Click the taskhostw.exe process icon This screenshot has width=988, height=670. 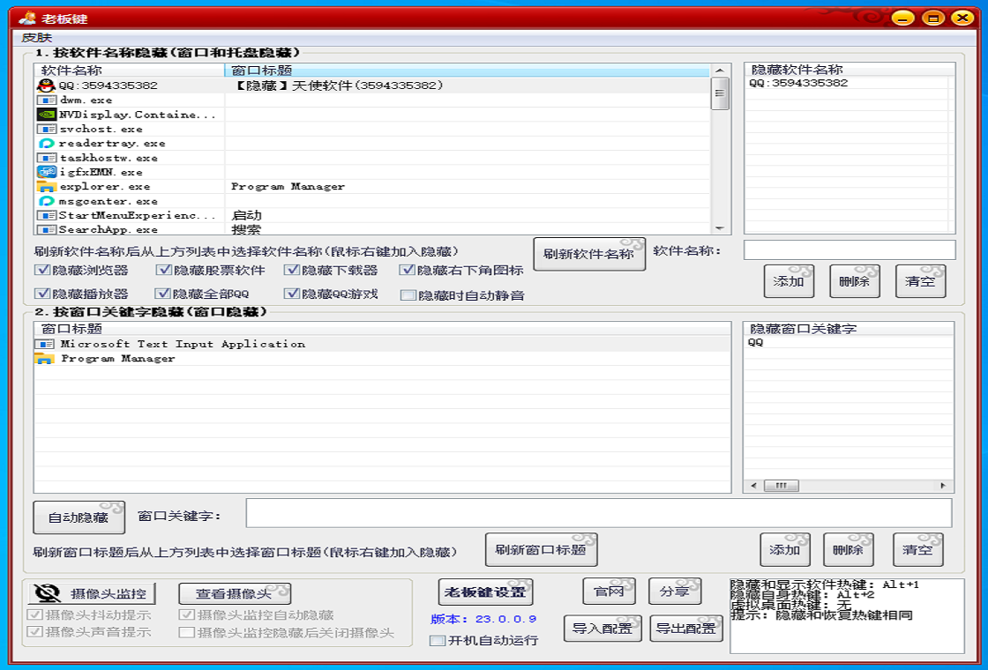(x=46, y=158)
